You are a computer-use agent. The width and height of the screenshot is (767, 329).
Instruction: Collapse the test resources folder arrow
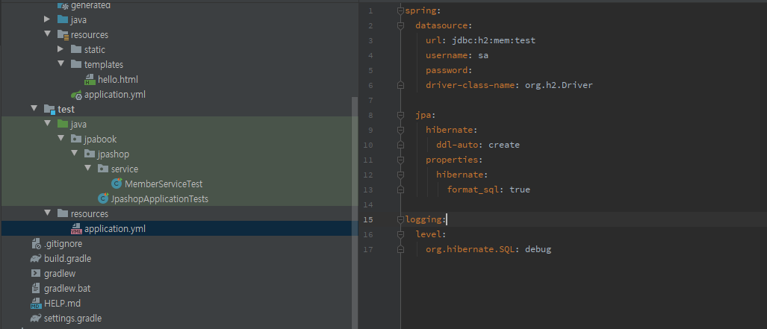[x=47, y=213]
